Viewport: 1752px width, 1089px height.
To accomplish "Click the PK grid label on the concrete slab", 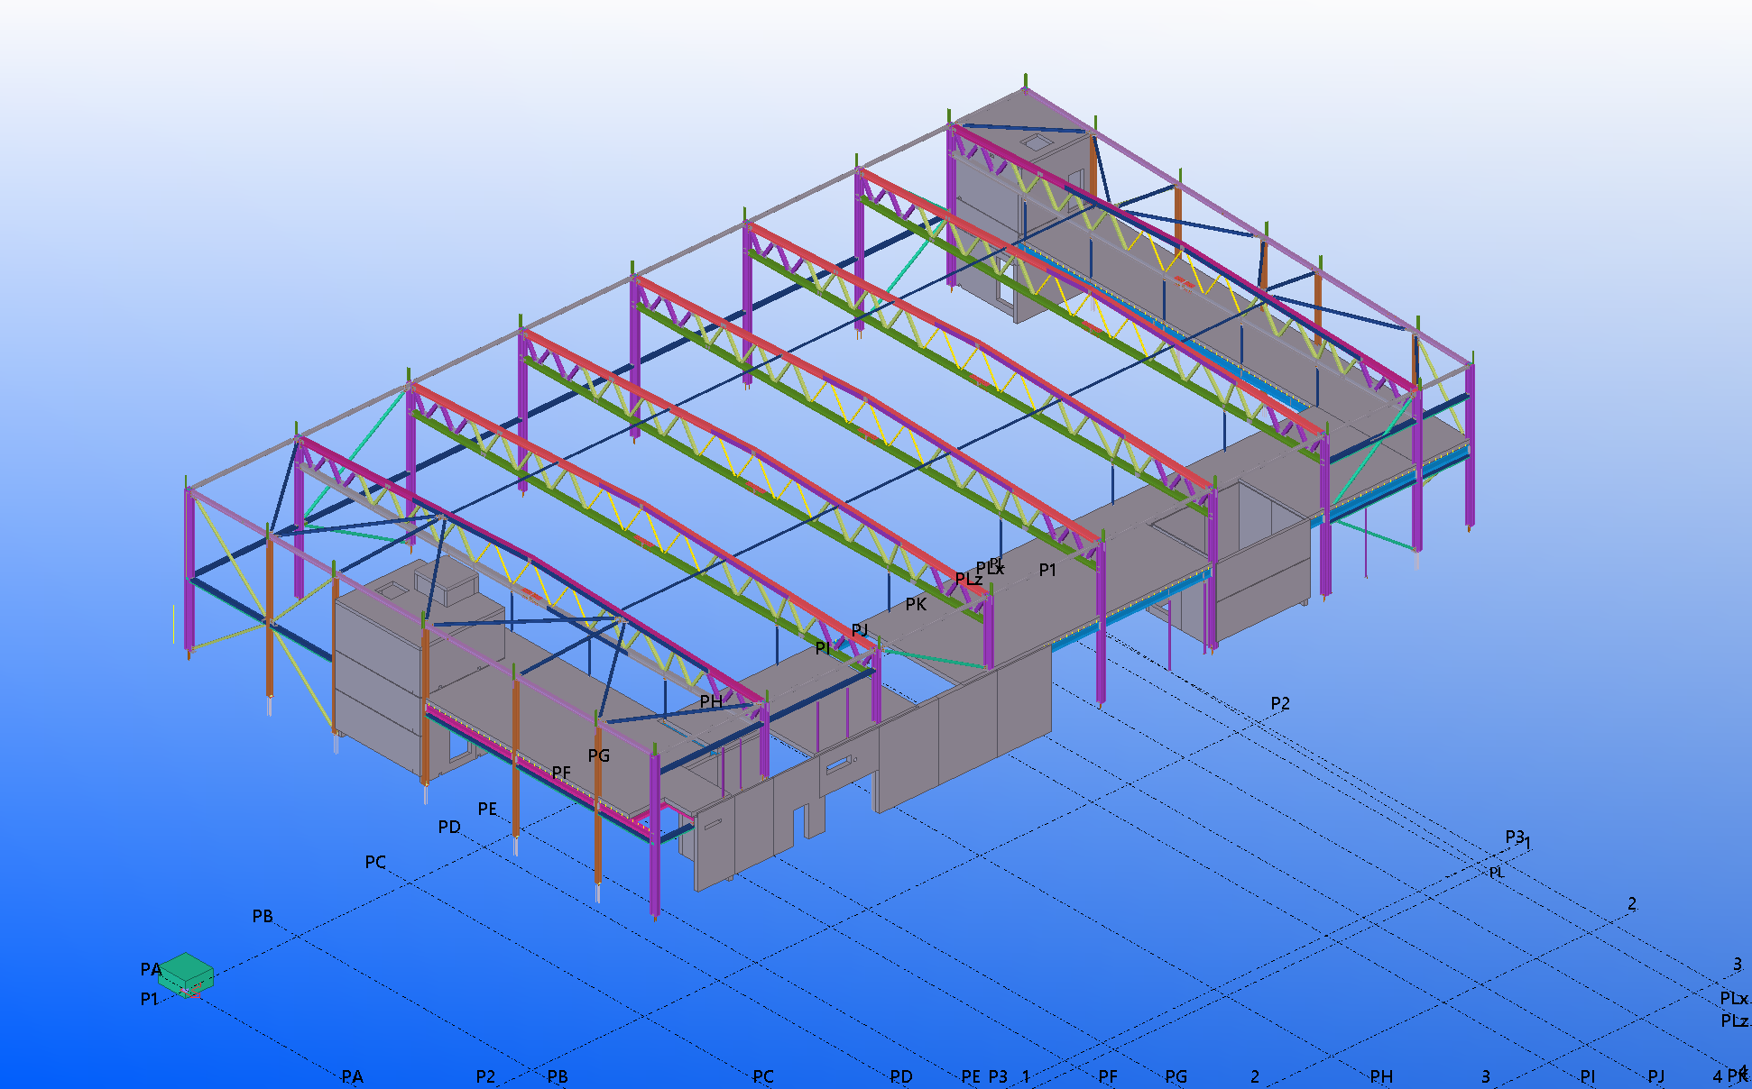I will coord(916,605).
